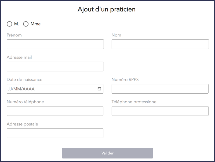215x162 pixels.
Task: Click the Adresse mail label text
Action: 19,57
